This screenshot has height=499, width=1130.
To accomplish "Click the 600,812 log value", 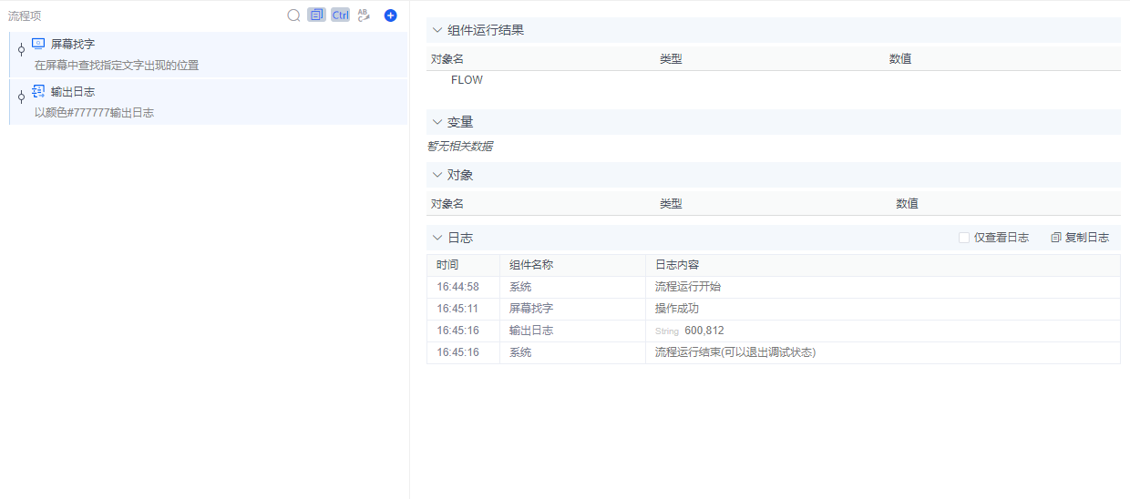I will (x=704, y=331).
